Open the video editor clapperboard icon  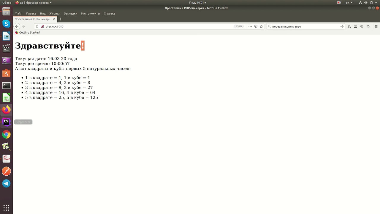pyautogui.click(x=6, y=48)
